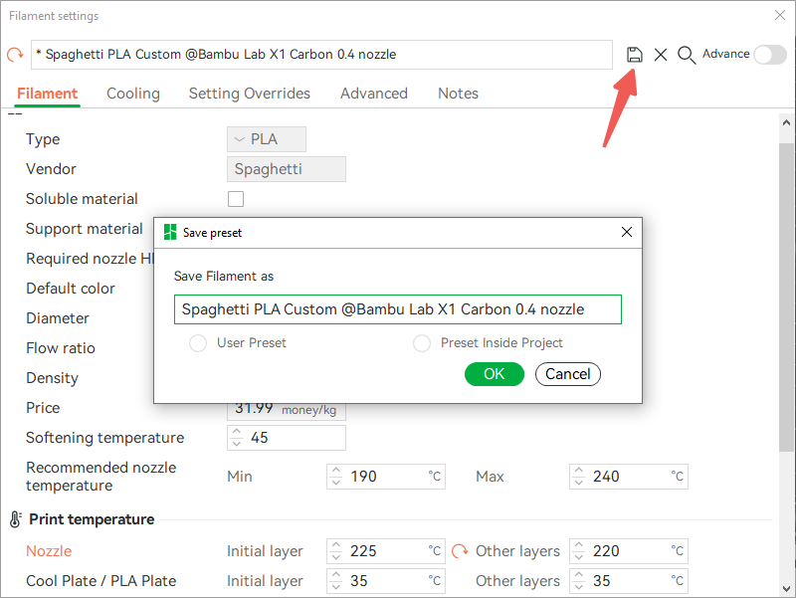Screen dimensions: 796x598
Task: Click the Diameter label
Action: click(58, 318)
